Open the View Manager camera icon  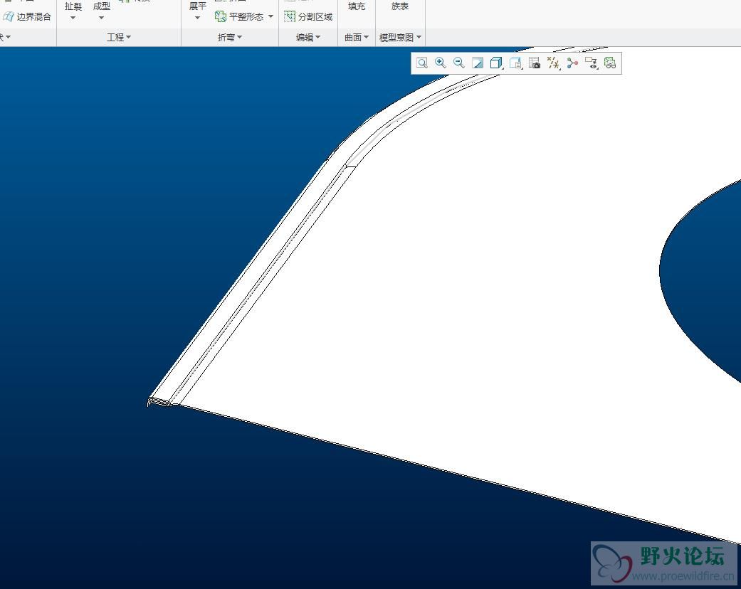(x=535, y=63)
